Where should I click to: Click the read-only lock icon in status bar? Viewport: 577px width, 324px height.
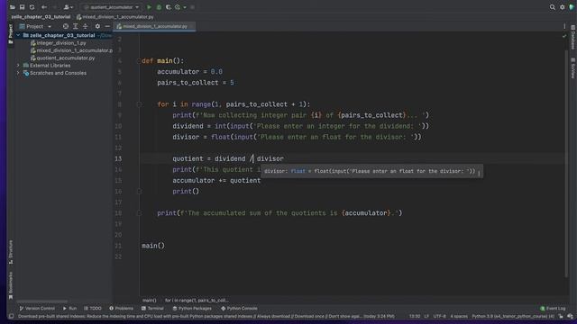[x=561, y=316]
